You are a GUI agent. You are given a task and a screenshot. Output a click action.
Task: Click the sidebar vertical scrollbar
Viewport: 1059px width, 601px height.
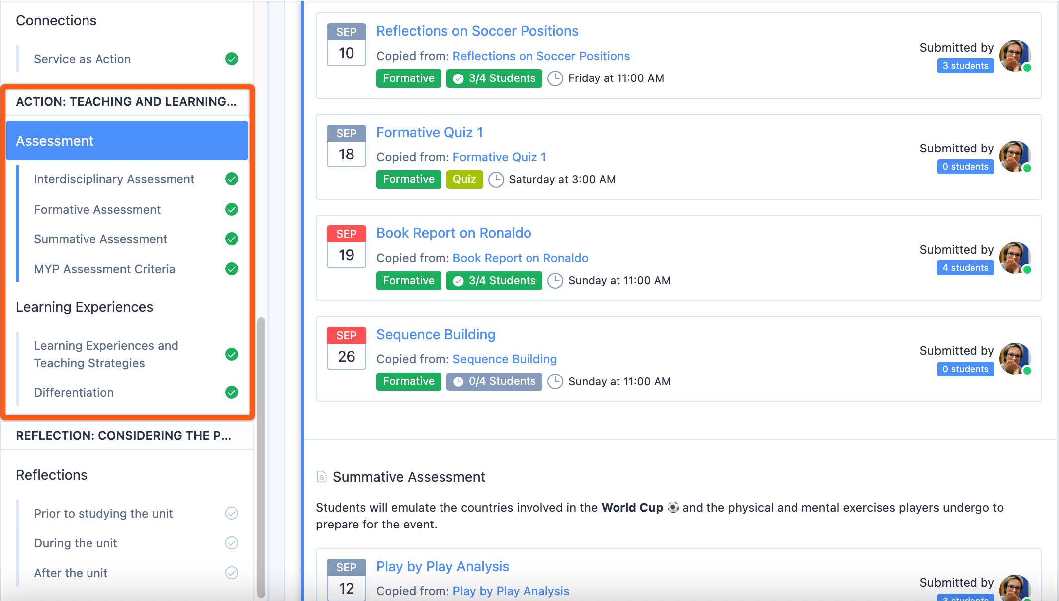261,447
